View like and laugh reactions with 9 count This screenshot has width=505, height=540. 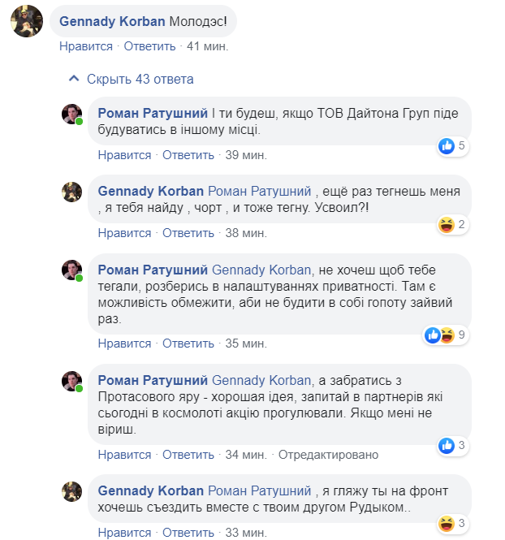click(446, 335)
